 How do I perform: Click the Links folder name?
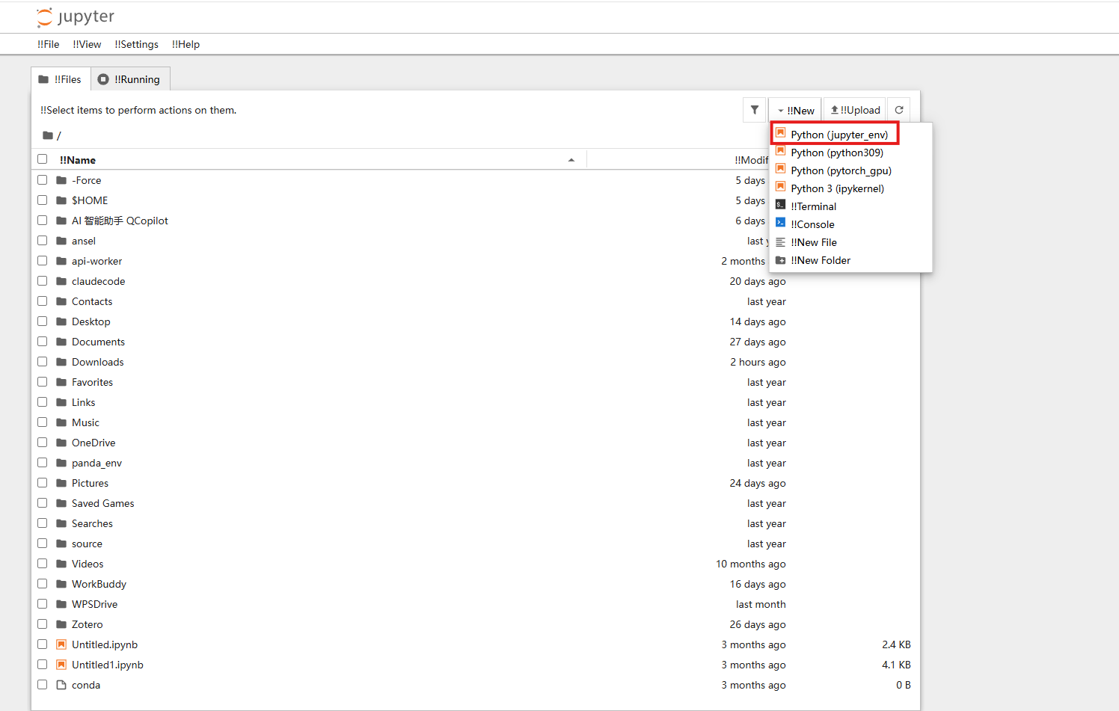pos(84,402)
